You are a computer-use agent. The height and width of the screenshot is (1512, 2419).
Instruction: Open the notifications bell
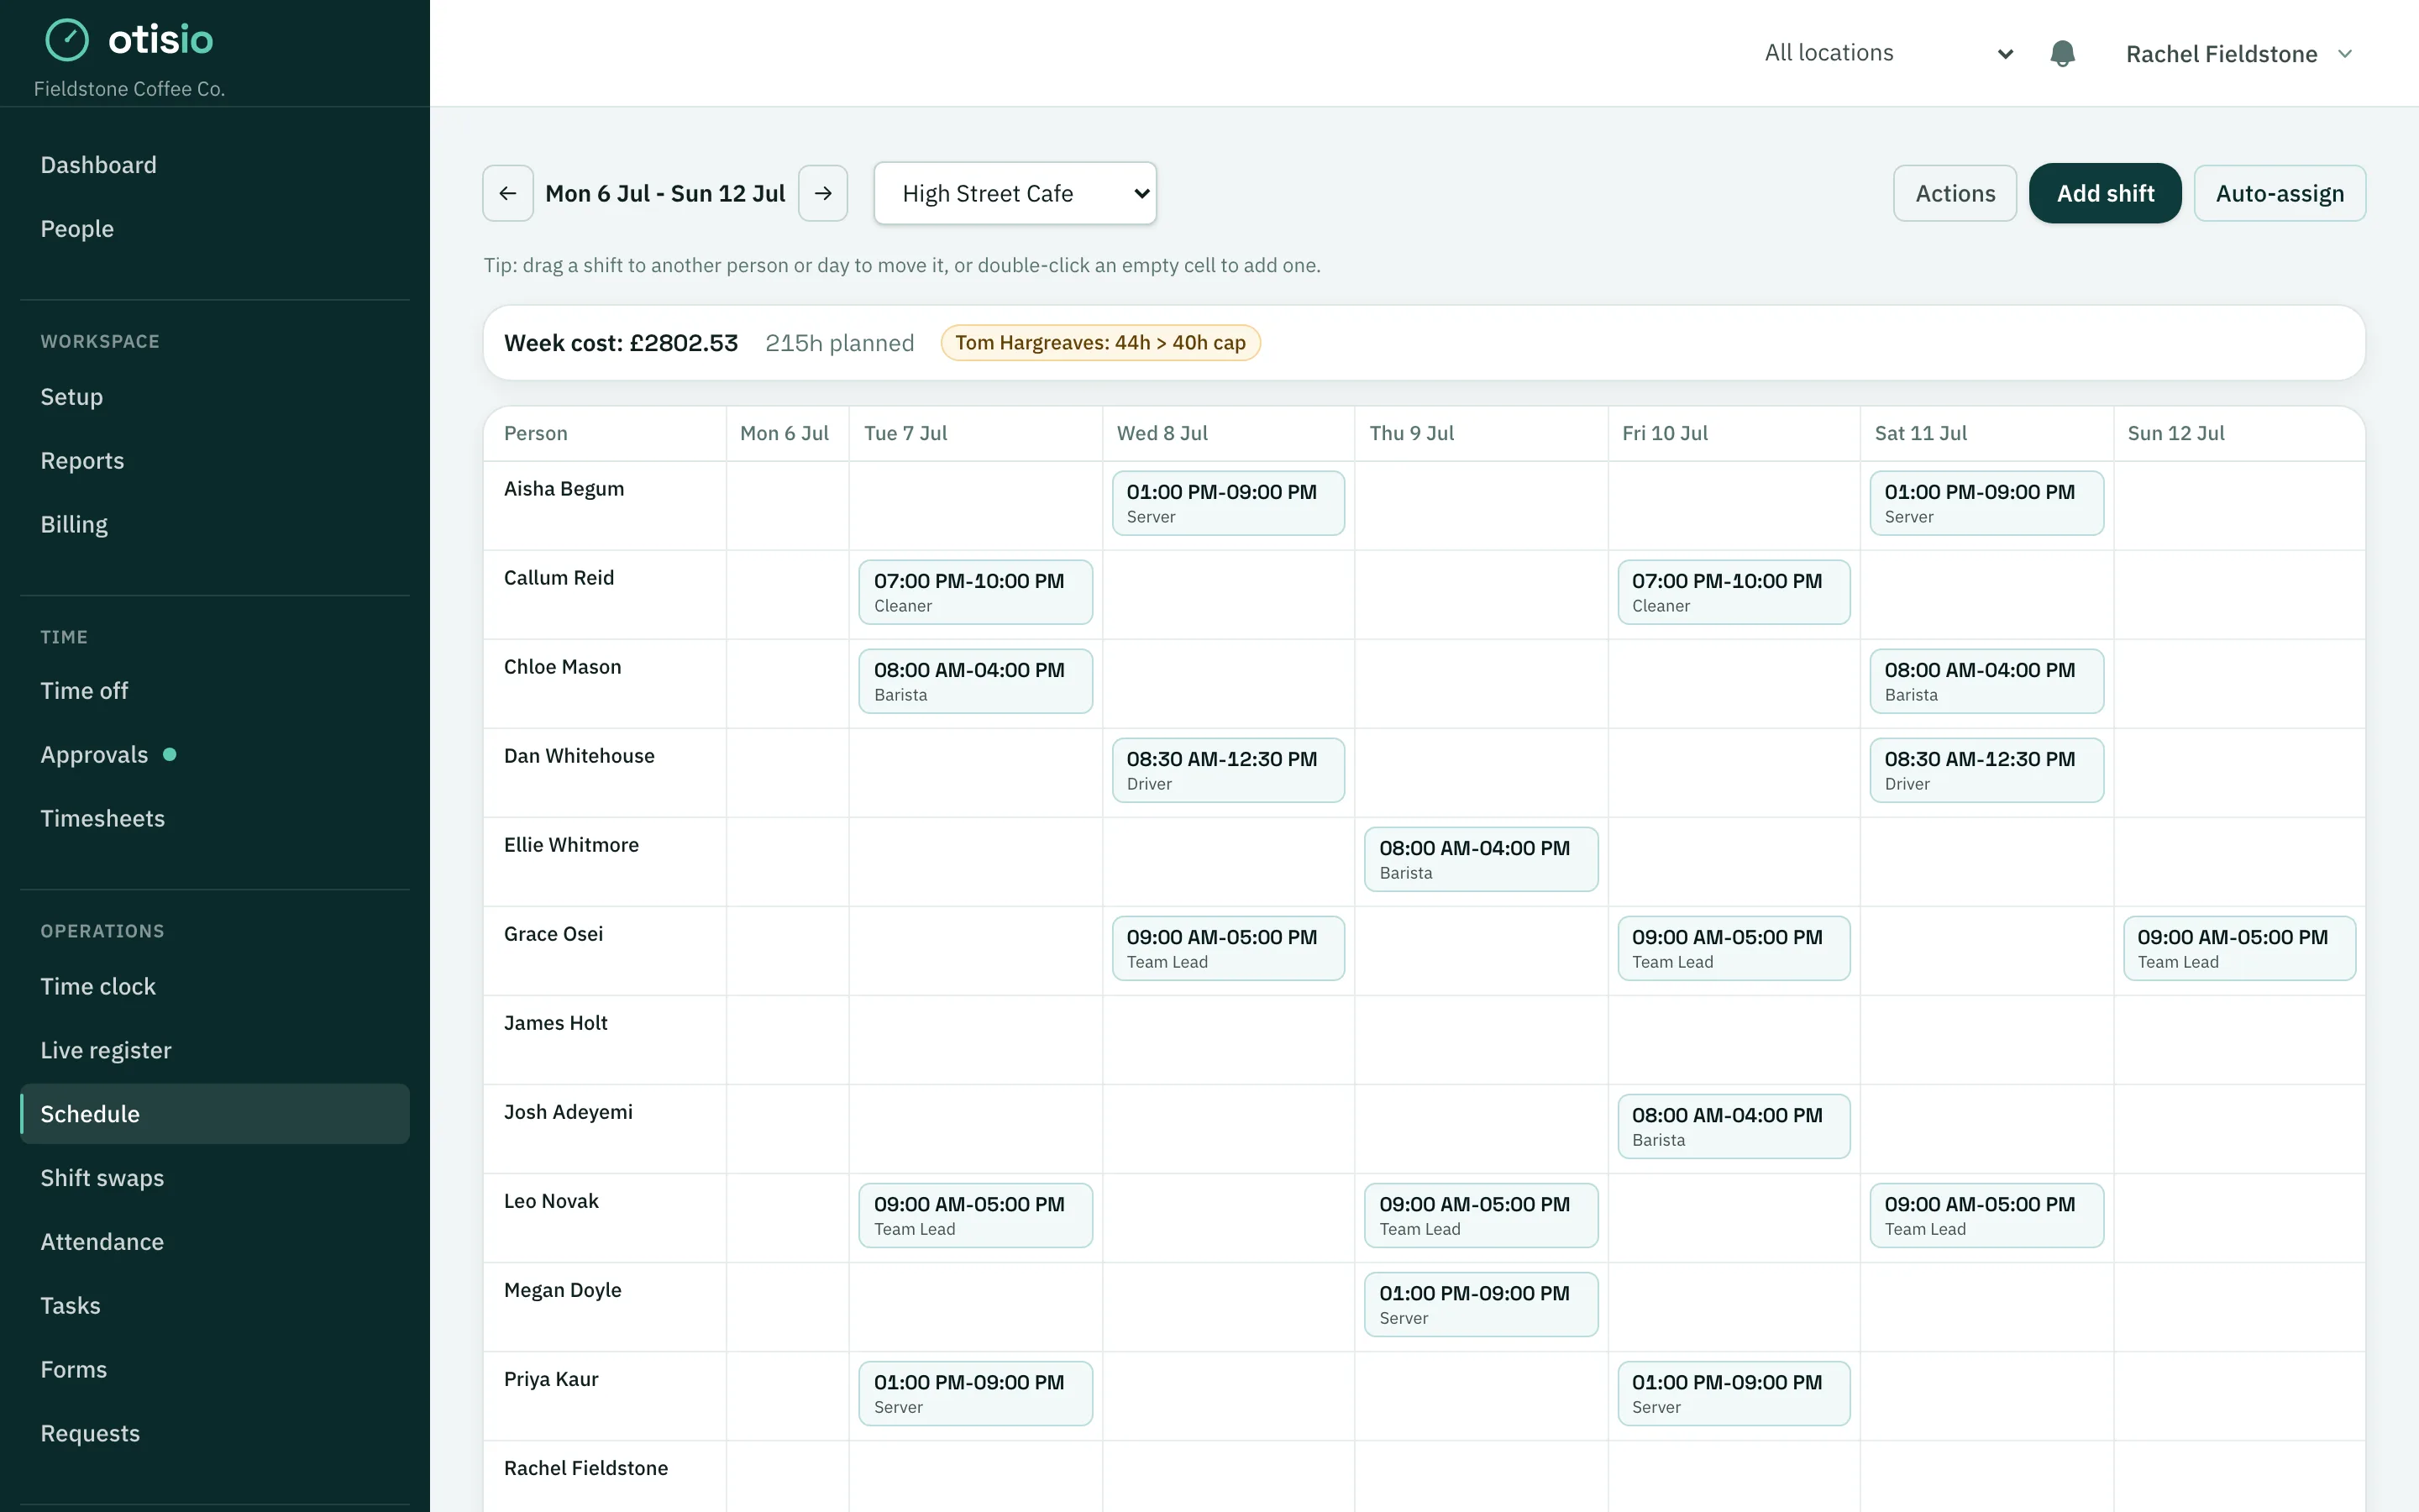pos(2062,53)
